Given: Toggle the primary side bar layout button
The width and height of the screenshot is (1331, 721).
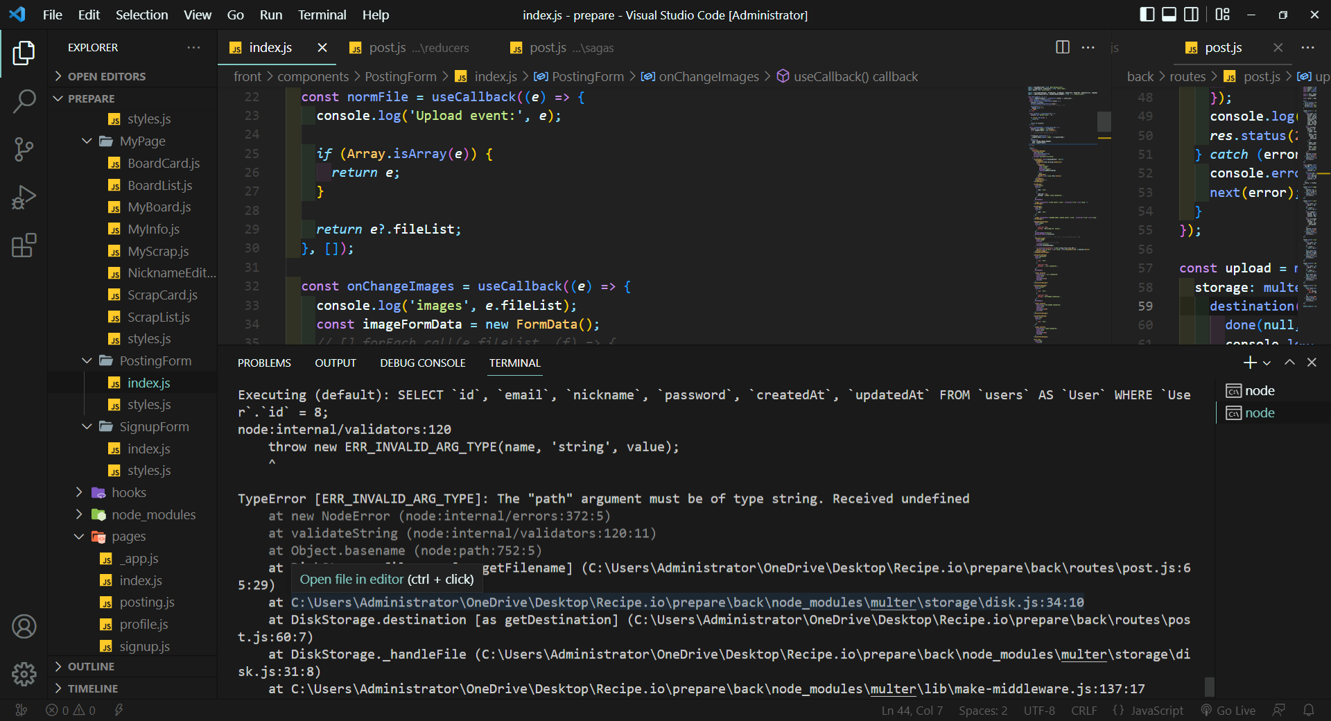Looking at the screenshot, I should tap(1147, 15).
